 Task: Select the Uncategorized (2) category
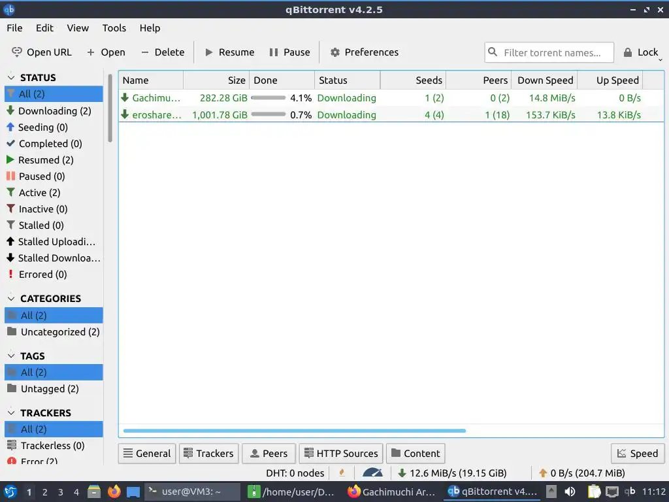[x=54, y=332]
